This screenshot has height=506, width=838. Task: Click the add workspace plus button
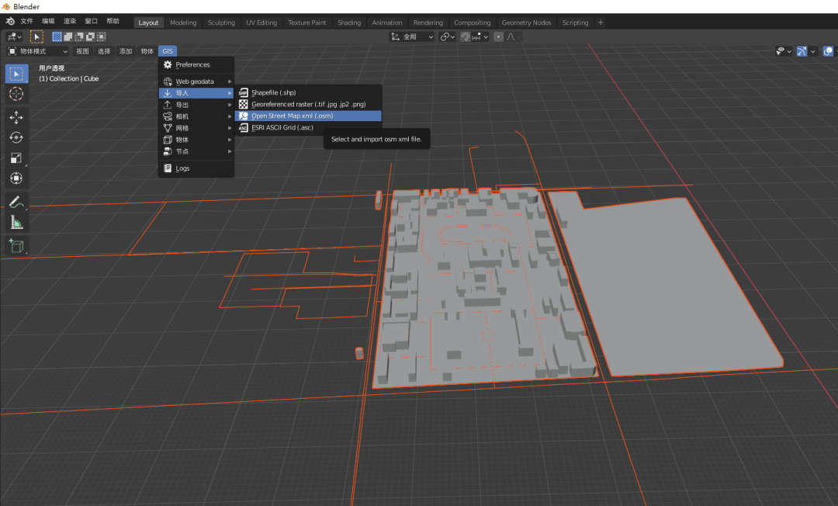click(601, 23)
